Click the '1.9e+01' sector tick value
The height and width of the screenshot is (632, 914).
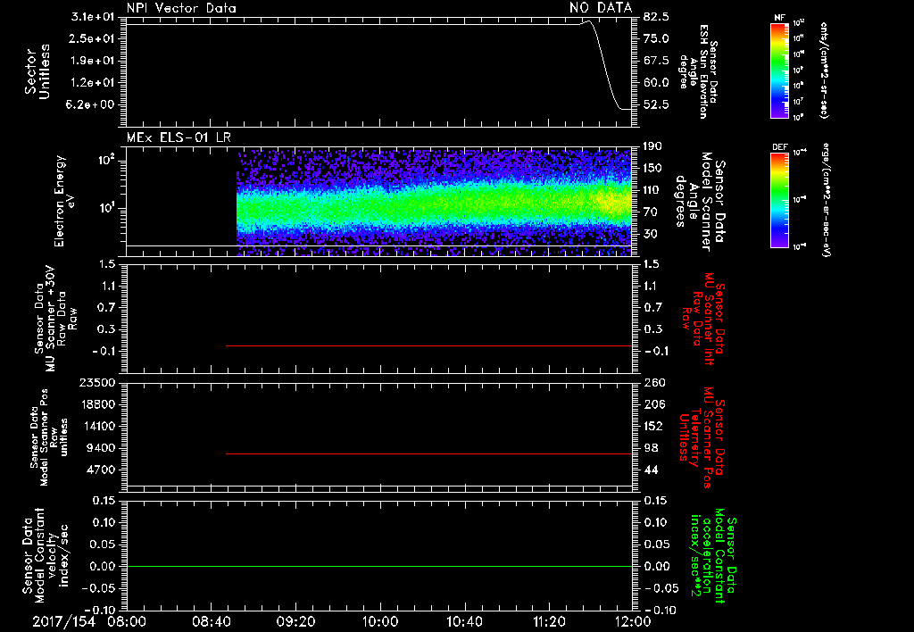pyautogui.click(x=93, y=61)
